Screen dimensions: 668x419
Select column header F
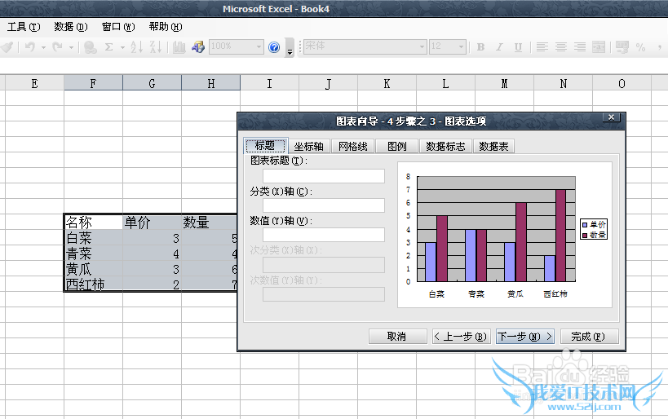tap(93, 83)
